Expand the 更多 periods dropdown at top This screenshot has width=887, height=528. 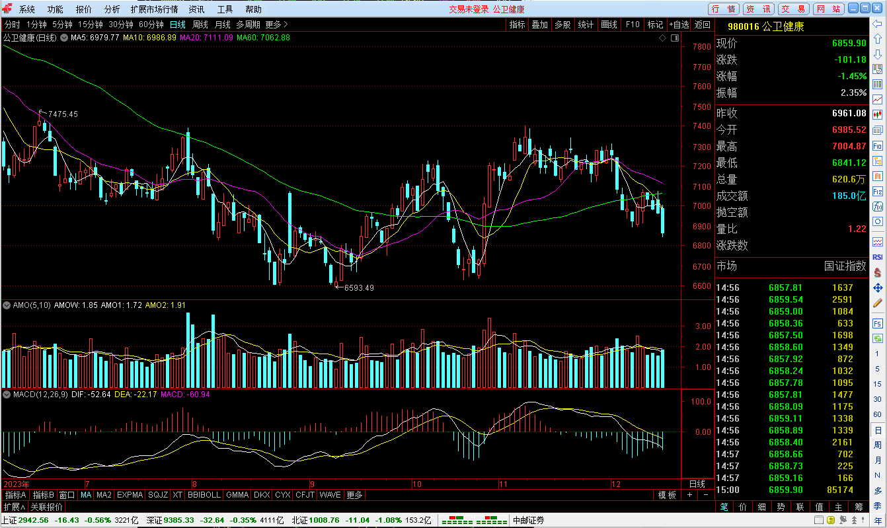tap(276, 24)
